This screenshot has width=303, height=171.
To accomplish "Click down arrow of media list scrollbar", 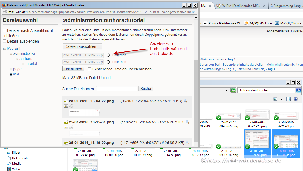I will [195, 144].
